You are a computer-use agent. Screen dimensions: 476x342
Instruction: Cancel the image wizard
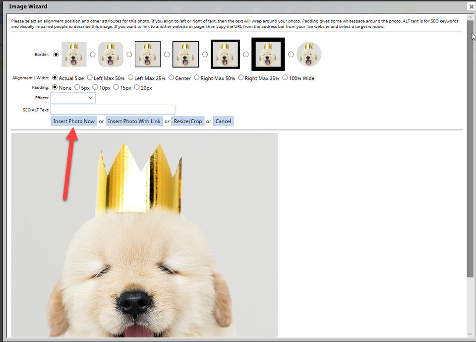(x=223, y=121)
